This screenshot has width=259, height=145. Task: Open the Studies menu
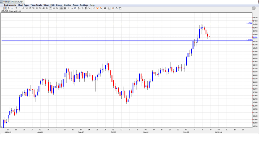point(67,5)
